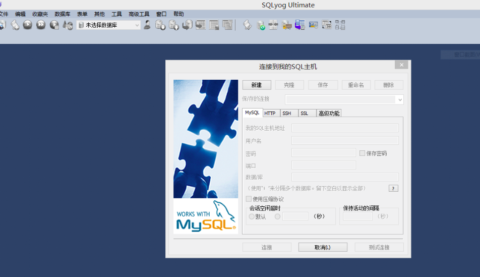Image resolution: width=480 pixels, height=277 pixels.
Task: Click the notification card toolbar icon
Action: pos(313,25)
